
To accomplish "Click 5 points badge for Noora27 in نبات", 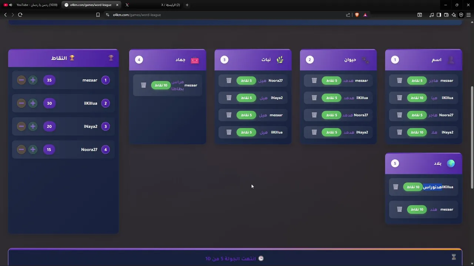I will click(x=246, y=81).
